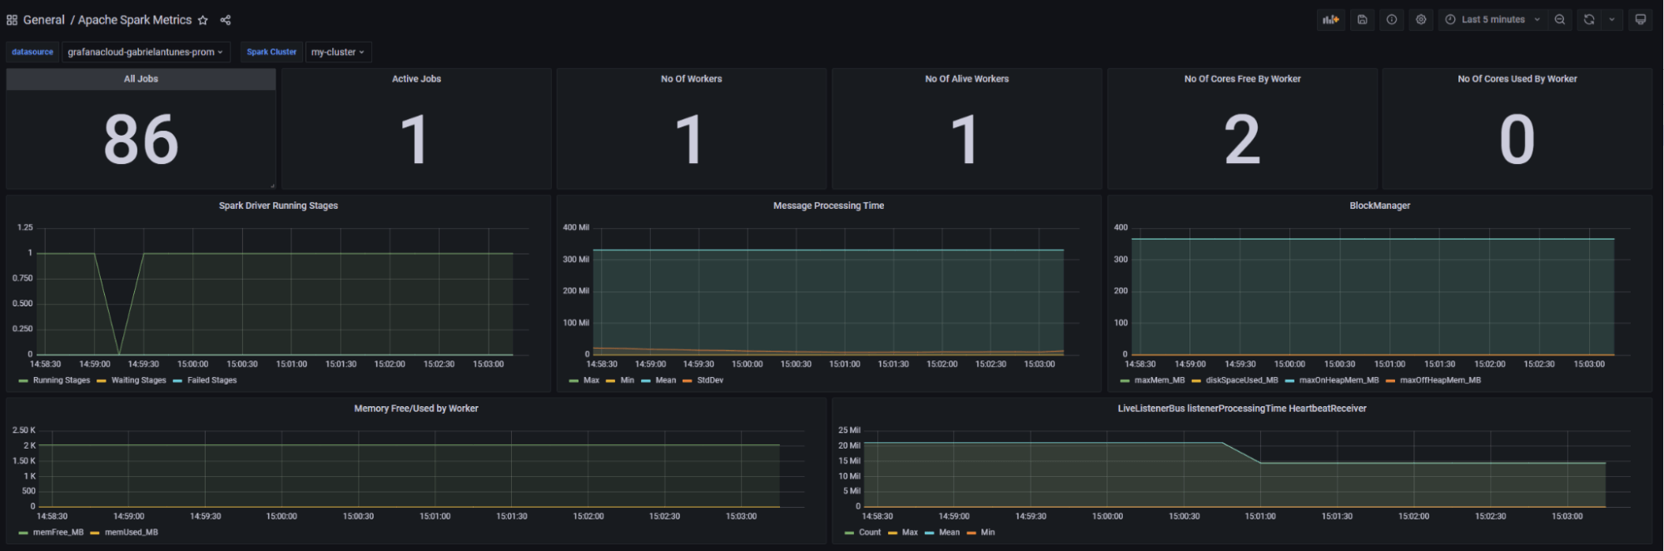Toggle Running Stages series in the legend
The width and height of the screenshot is (1664, 551).
pyautogui.click(x=61, y=380)
